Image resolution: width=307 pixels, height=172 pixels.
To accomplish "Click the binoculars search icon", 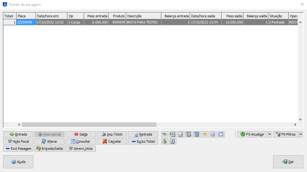I will coord(165,134).
